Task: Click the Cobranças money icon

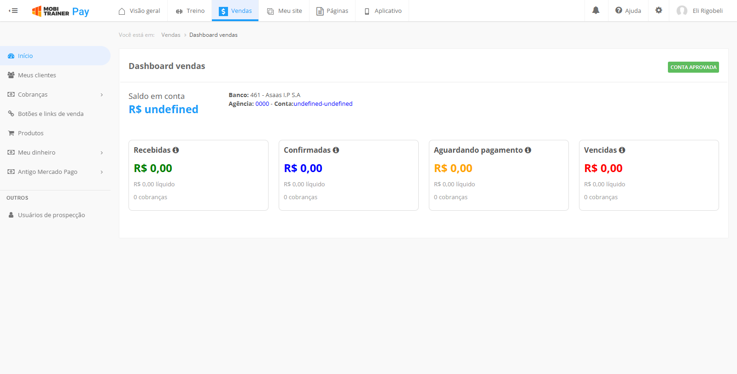Action: (11, 94)
